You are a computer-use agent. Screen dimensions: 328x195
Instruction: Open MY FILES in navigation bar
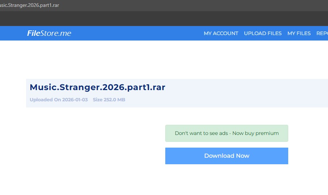click(x=299, y=34)
